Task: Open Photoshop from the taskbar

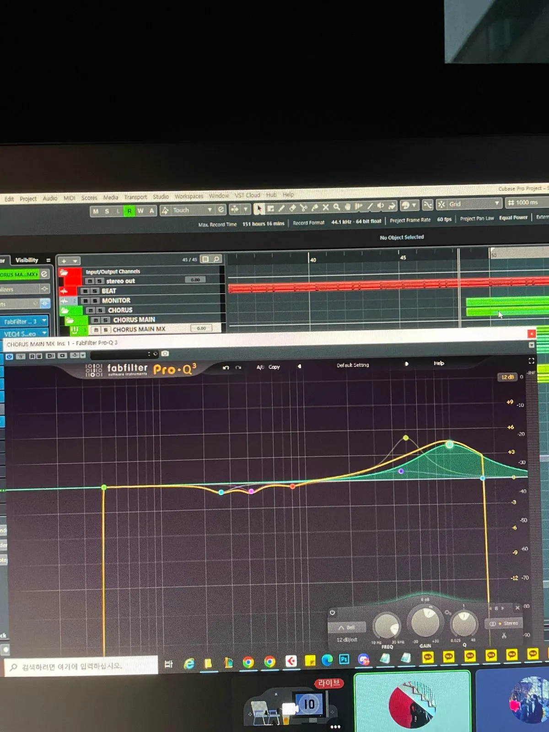Action: (x=344, y=659)
